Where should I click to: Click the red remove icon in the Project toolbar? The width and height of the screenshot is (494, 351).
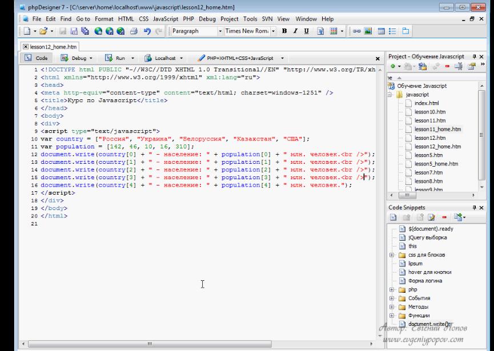(447, 66)
